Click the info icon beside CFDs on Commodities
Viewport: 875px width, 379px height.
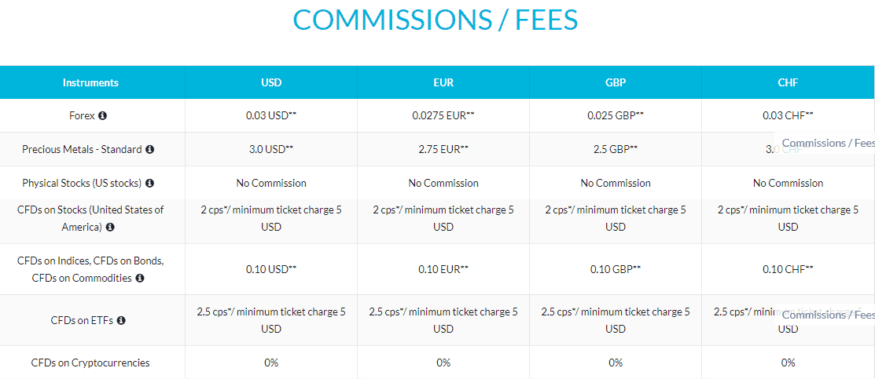pos(139,278)
